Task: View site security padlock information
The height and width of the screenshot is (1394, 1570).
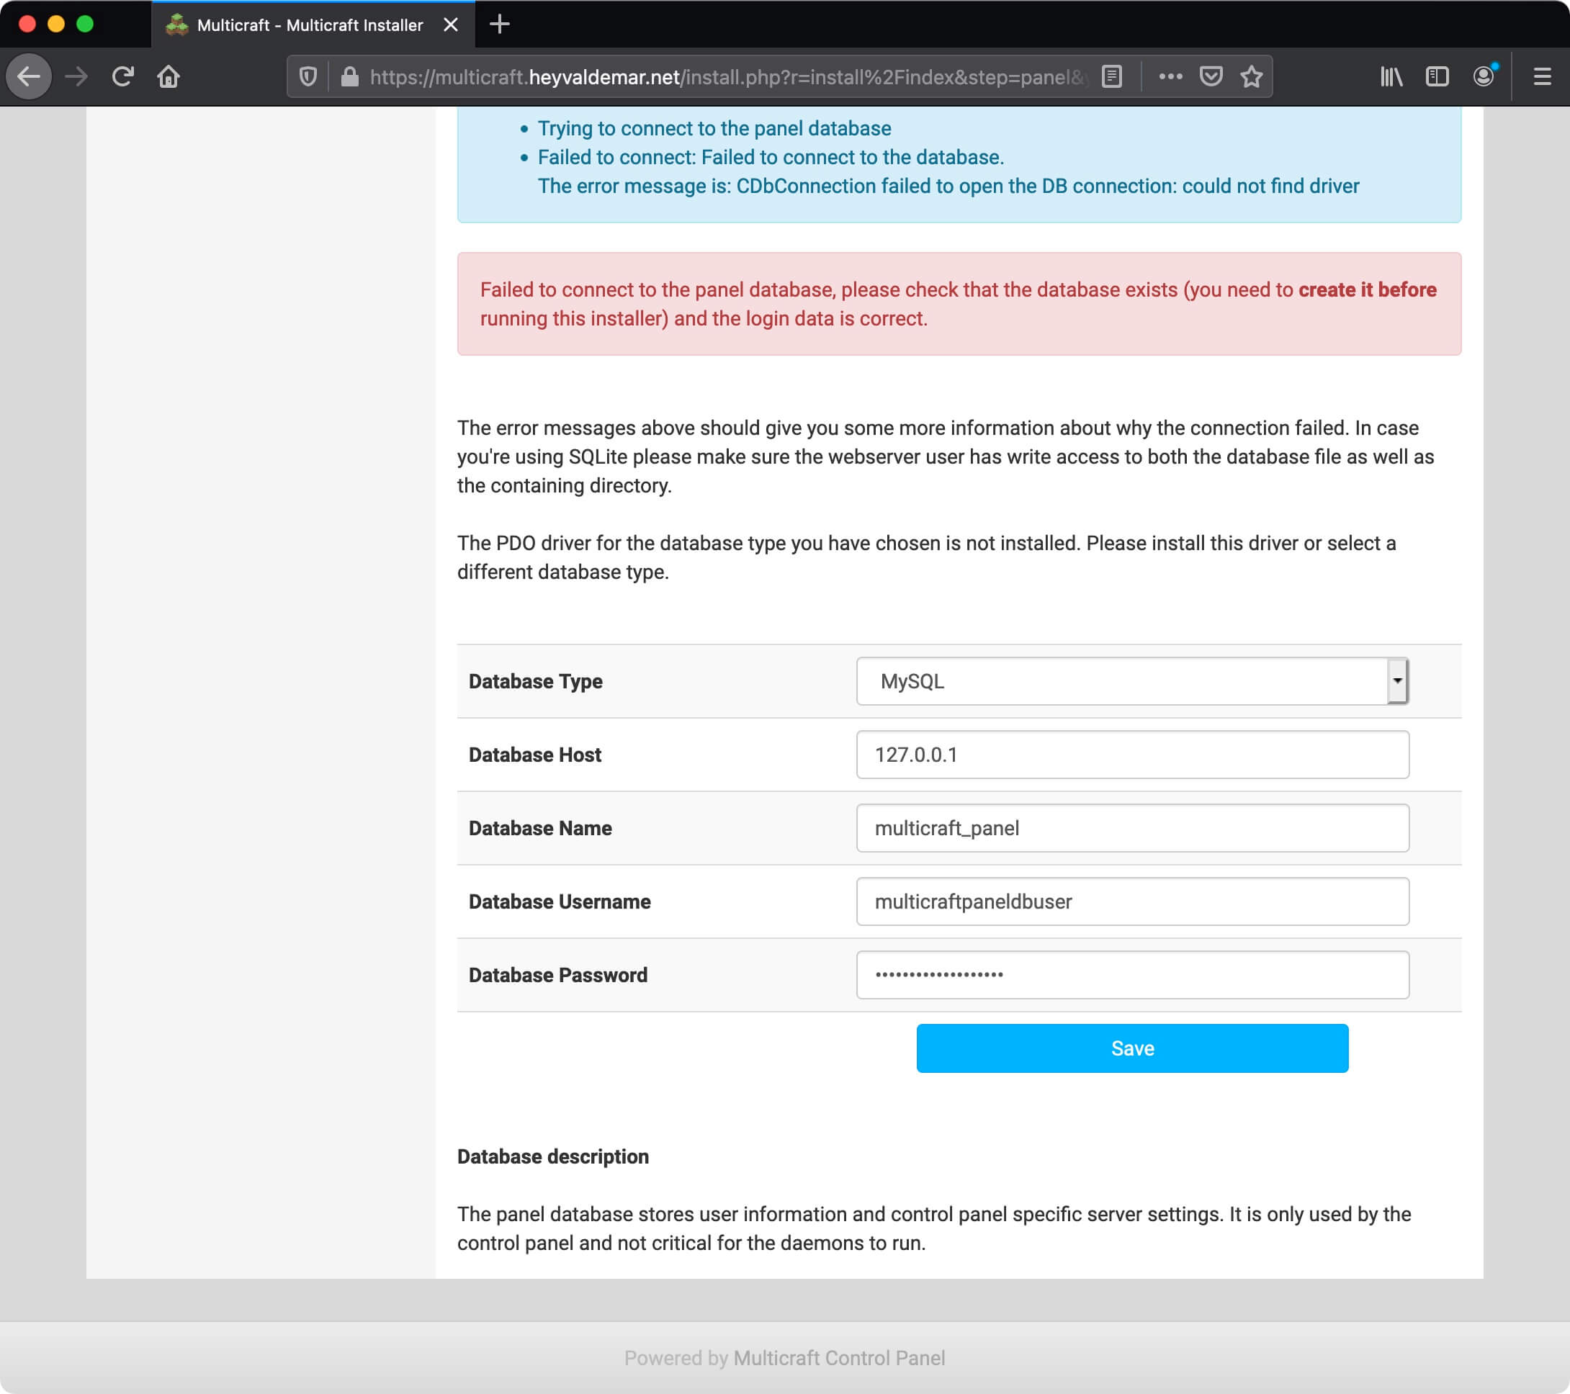Action: click(349, 77)
